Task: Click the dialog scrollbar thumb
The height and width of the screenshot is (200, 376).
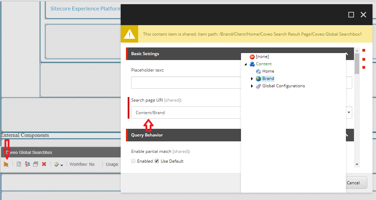Action: pyautogui.click(x=357, y=64)
